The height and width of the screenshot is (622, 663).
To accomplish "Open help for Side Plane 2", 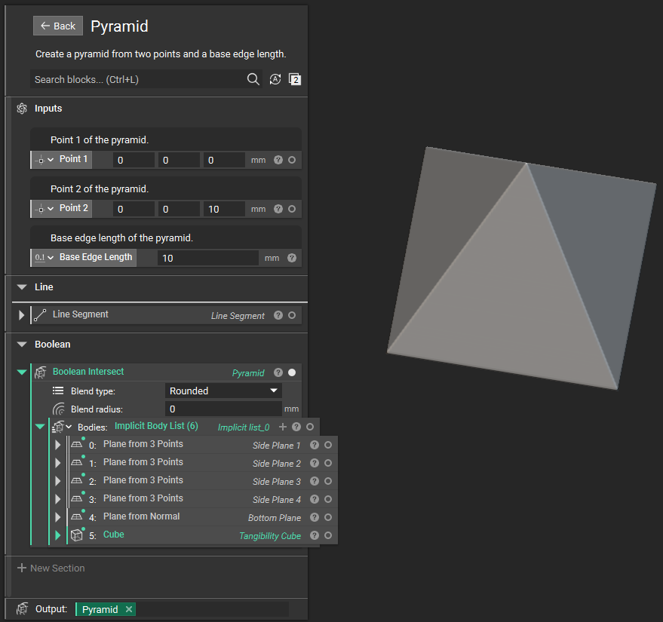I will pyautogui.click(x=315, y=463).
